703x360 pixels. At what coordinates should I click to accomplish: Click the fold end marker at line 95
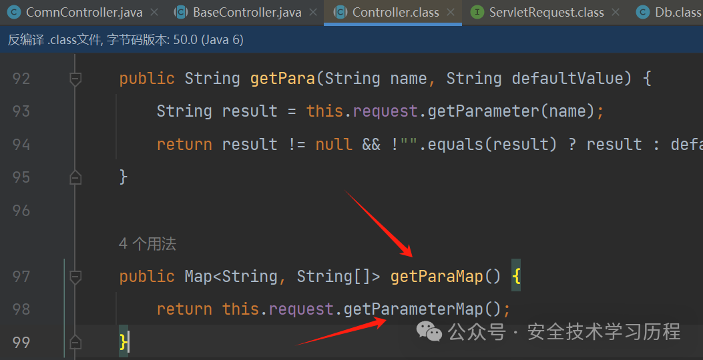(75, 177)
